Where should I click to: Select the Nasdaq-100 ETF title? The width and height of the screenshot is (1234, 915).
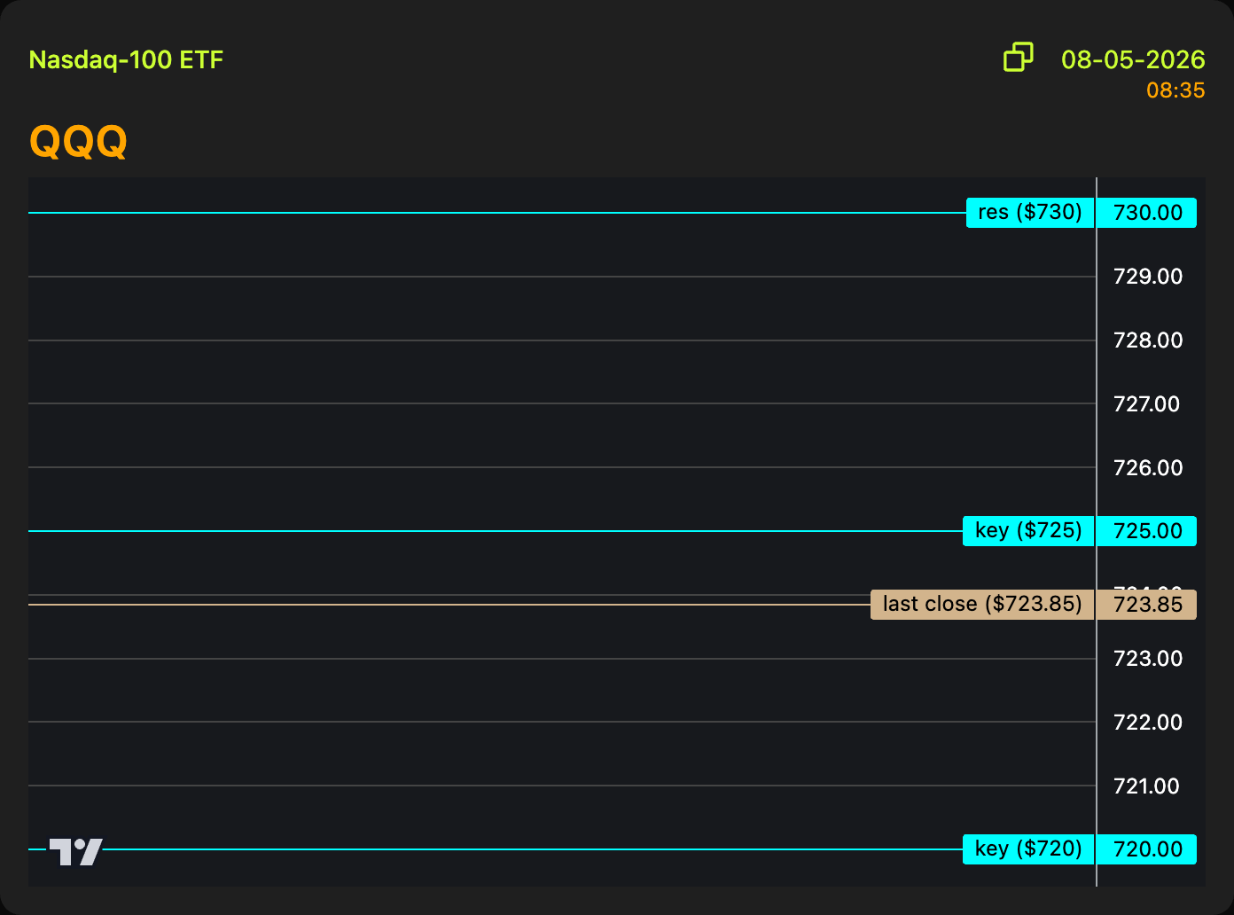(x=126, y=60)
